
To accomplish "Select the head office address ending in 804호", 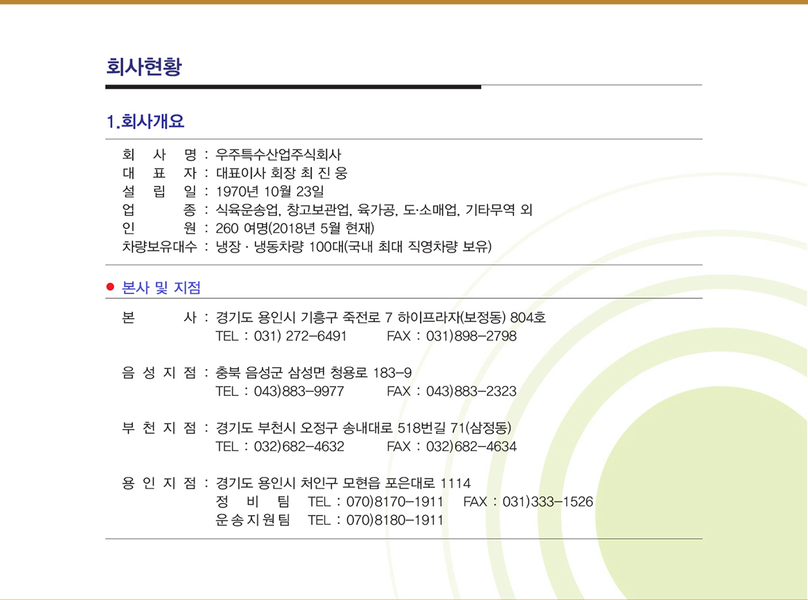I will pyautogui.click(x=380, y=317).
